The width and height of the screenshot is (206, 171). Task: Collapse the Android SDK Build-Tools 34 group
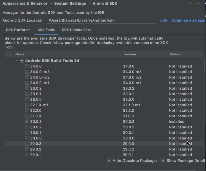[x=17, y=61]
